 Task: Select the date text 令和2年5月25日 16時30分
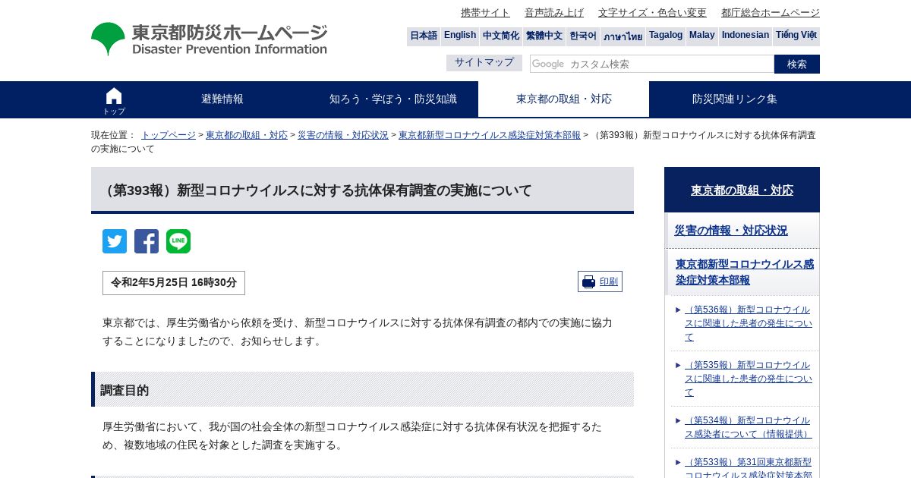(x=174, y=283)
